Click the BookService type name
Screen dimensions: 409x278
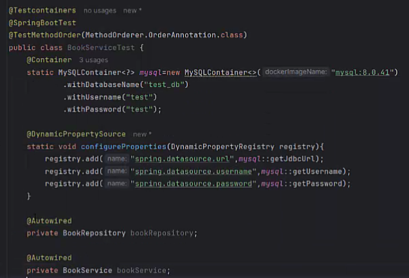[x=87, y=270]
